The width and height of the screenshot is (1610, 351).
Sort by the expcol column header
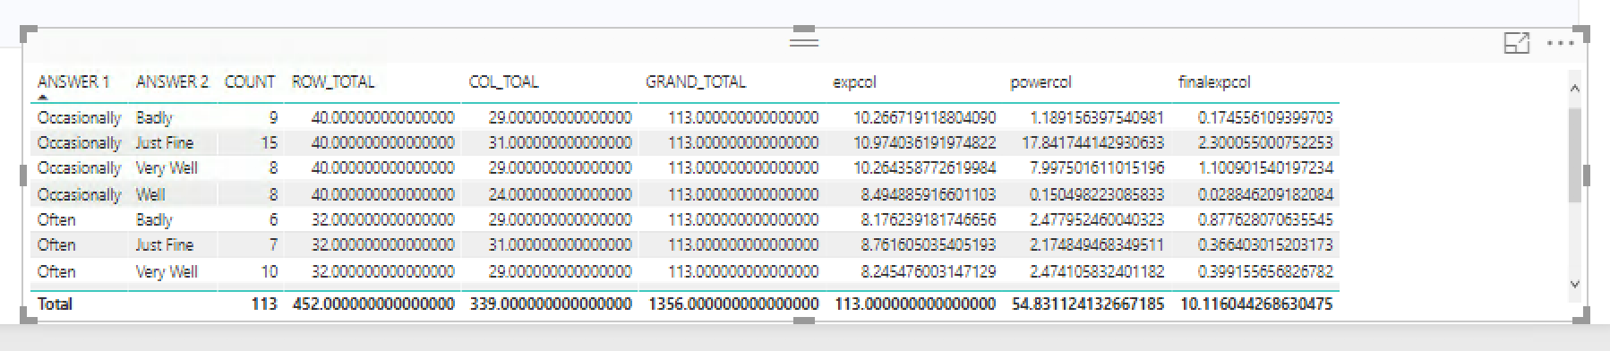[855, 82]
